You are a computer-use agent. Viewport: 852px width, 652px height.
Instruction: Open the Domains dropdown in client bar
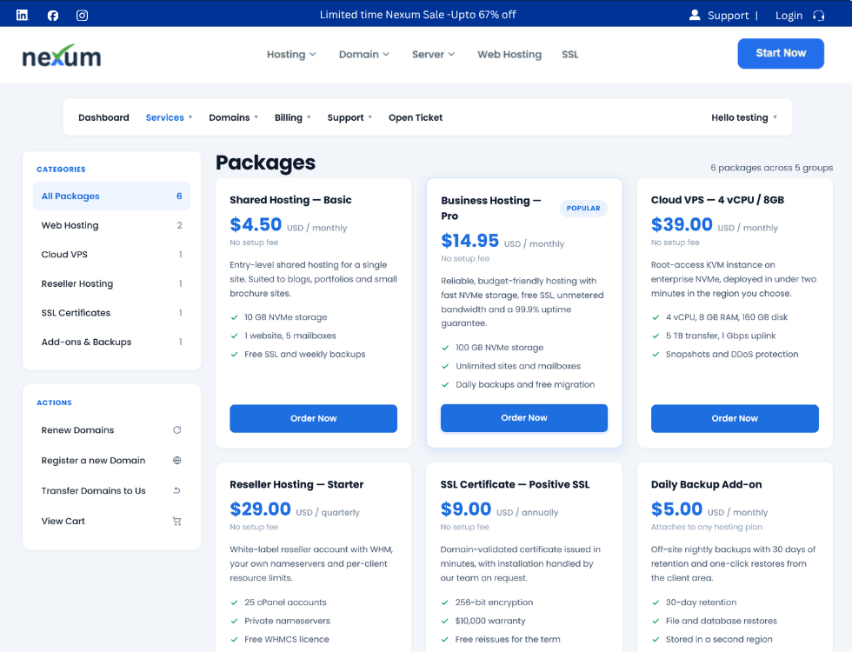[x=234, y=117]
